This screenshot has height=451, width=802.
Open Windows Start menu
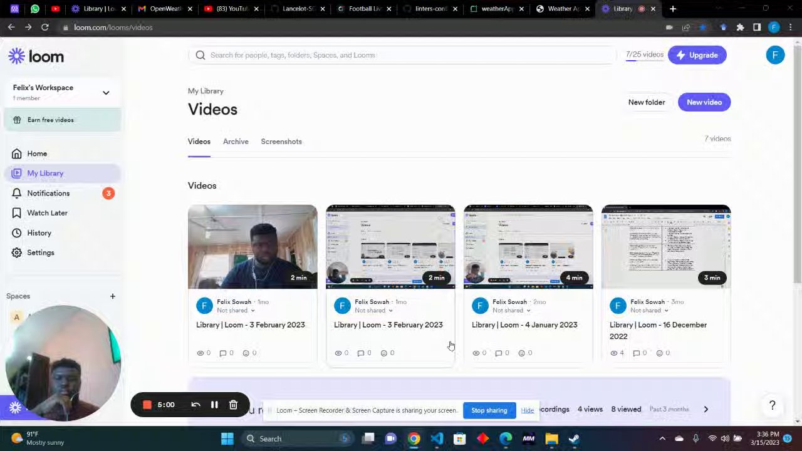click(227, 438)
